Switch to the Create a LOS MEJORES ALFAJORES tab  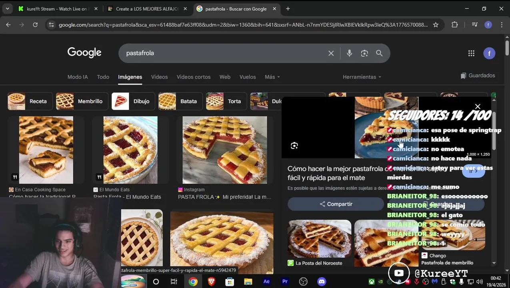tap(147, 9)
